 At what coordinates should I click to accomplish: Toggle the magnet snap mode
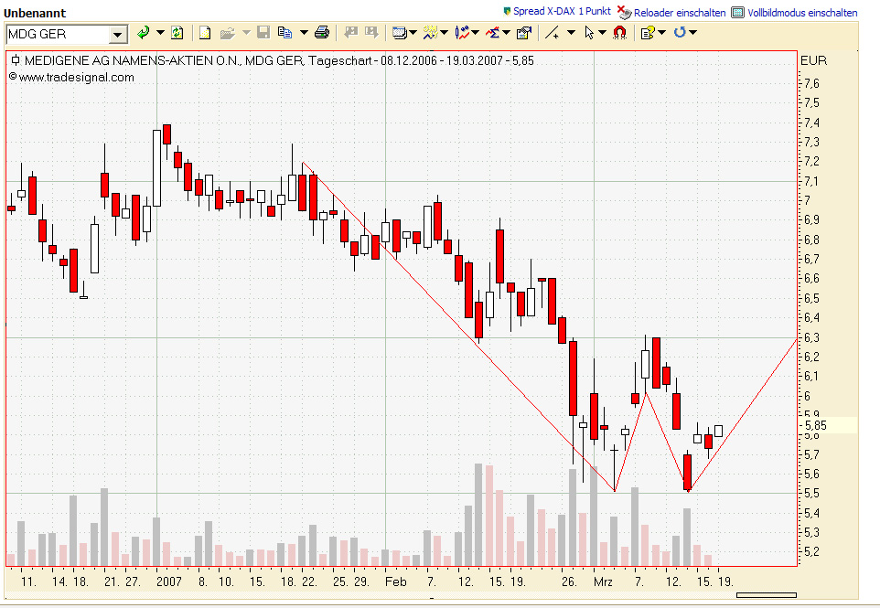click(x=619, y=33)
